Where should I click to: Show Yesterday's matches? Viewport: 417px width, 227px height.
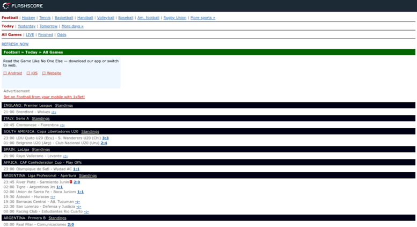coord(27,26)
